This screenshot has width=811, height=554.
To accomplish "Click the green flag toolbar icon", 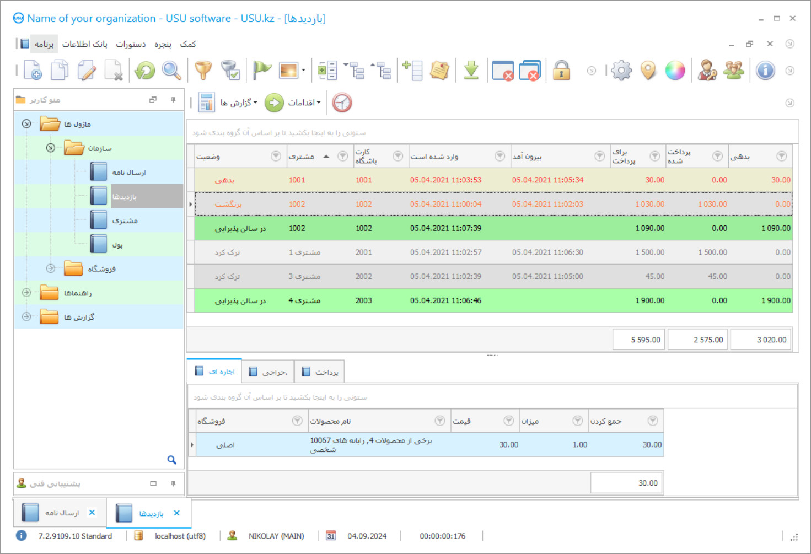I will click(262, 71).
